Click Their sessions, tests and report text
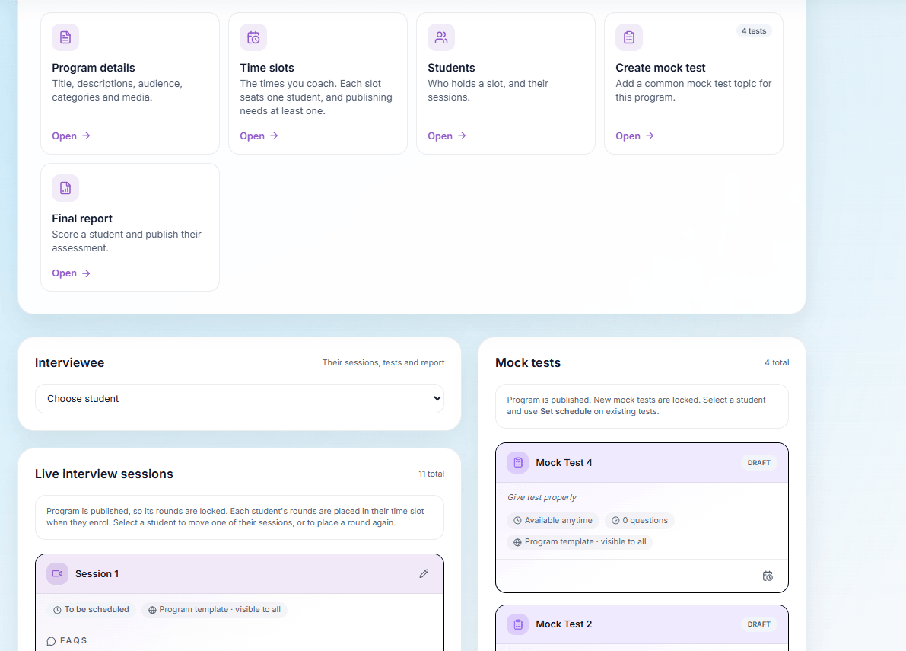Image resolution: width=906 pixels, height=651 pixels. click(383, 363)
